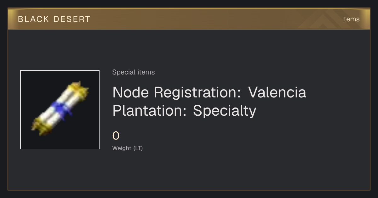Select the Special items category label
This screenshot has height=198, width=378.
134,72
